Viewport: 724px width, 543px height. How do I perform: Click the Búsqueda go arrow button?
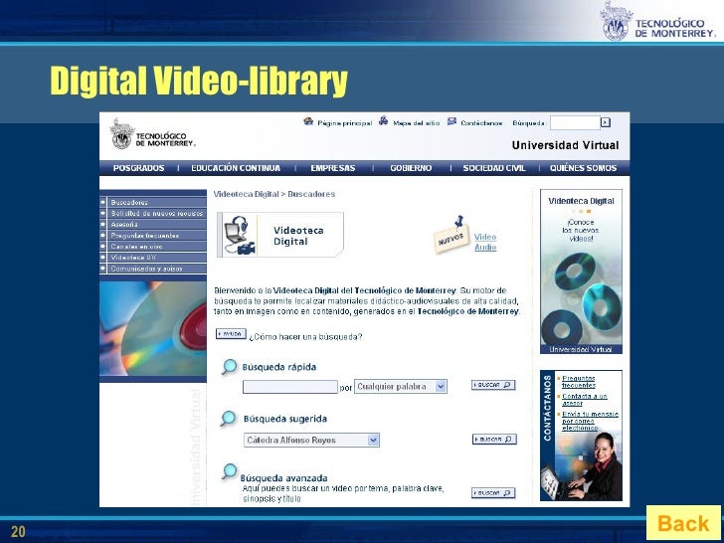(x=606, y=122)
